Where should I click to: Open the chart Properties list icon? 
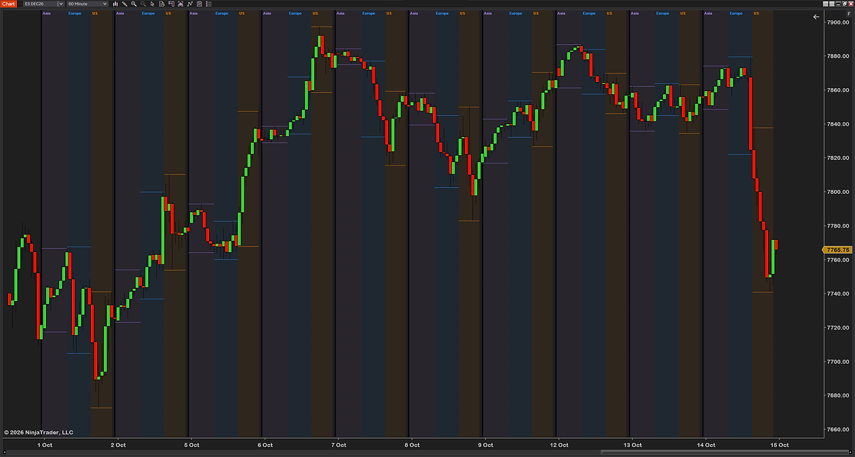point(208,4)
